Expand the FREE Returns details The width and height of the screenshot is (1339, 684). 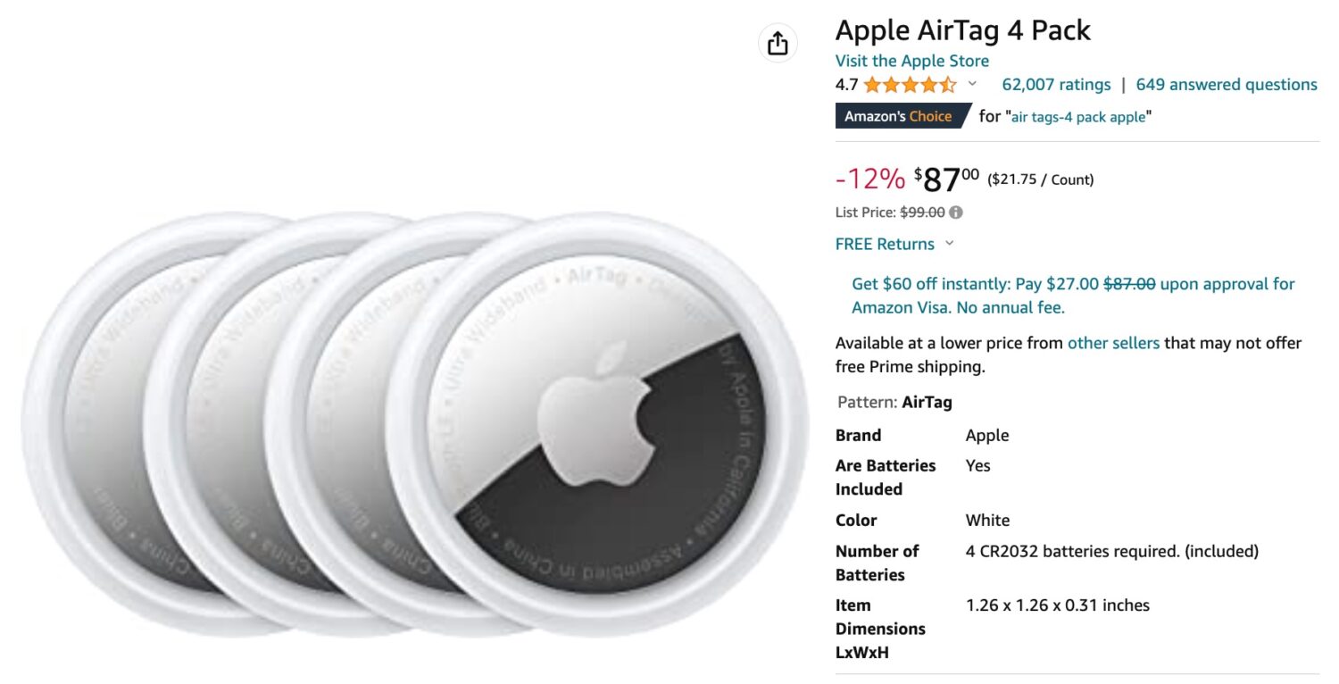pyautogui.click(x=949, y=244)
